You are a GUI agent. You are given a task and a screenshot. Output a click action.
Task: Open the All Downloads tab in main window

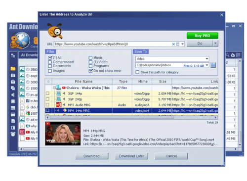pos(28,55)
